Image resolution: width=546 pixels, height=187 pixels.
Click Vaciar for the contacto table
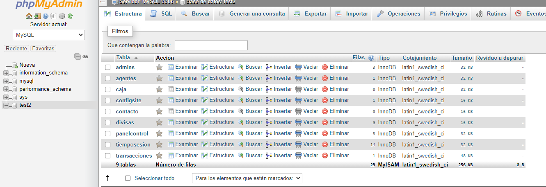(307, 111)
